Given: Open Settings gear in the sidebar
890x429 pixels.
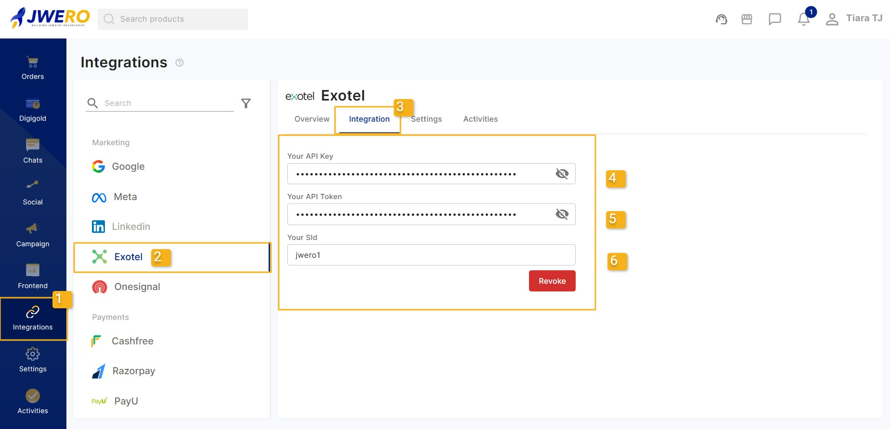Looking at the screenshot, I should point(33,361).
